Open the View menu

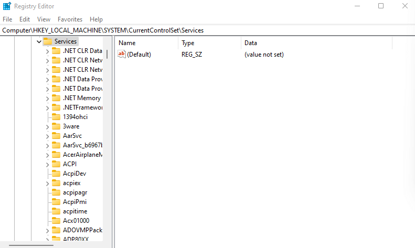tap(44, 19)
